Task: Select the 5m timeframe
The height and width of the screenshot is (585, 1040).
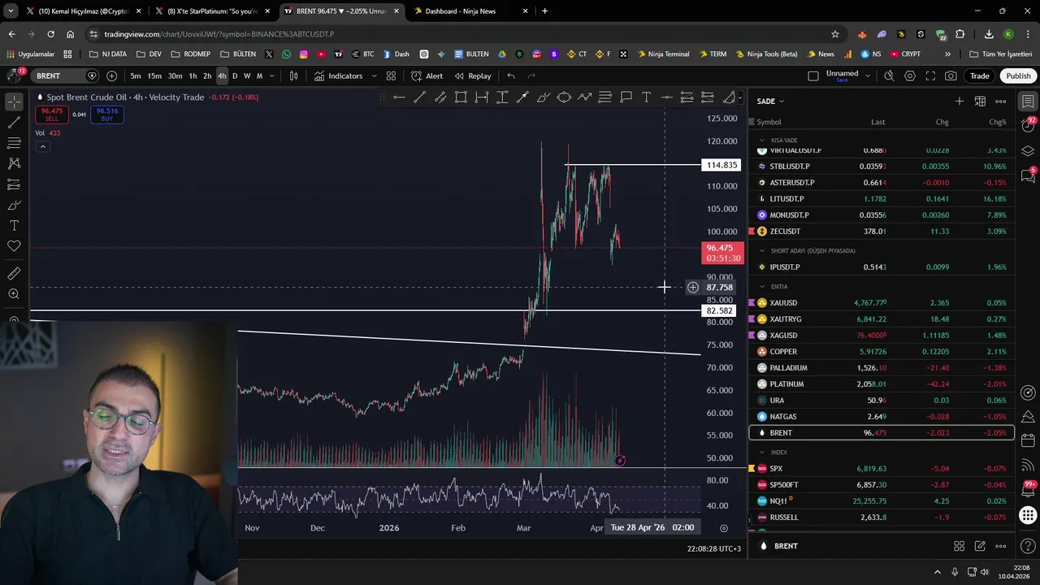Action: 135,76
